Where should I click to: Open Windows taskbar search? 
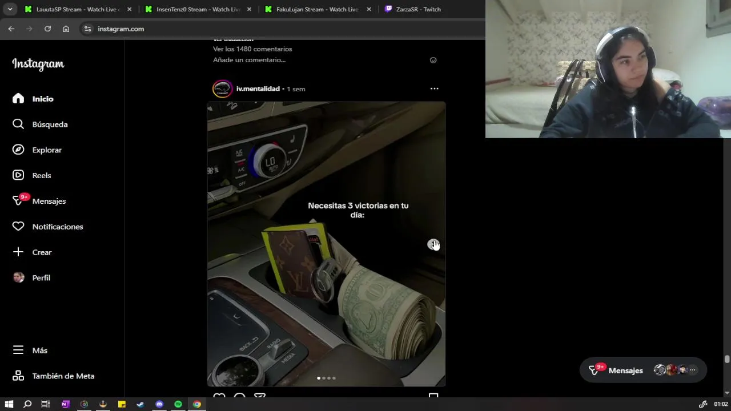pos(27,404)
